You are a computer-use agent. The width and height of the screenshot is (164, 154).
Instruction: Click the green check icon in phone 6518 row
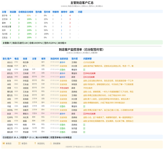(84, 132)
